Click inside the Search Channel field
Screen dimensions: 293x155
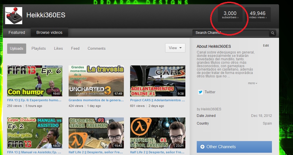pos(231,33)
